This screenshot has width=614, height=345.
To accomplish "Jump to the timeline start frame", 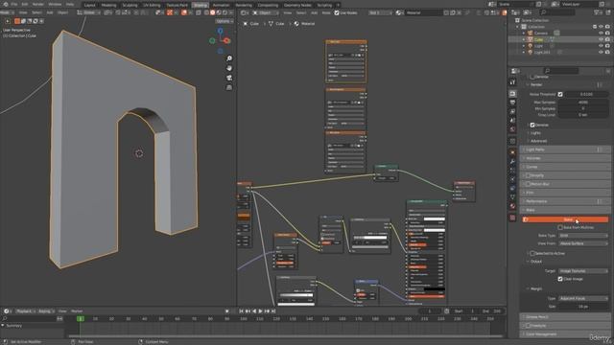I will point(241,310).
